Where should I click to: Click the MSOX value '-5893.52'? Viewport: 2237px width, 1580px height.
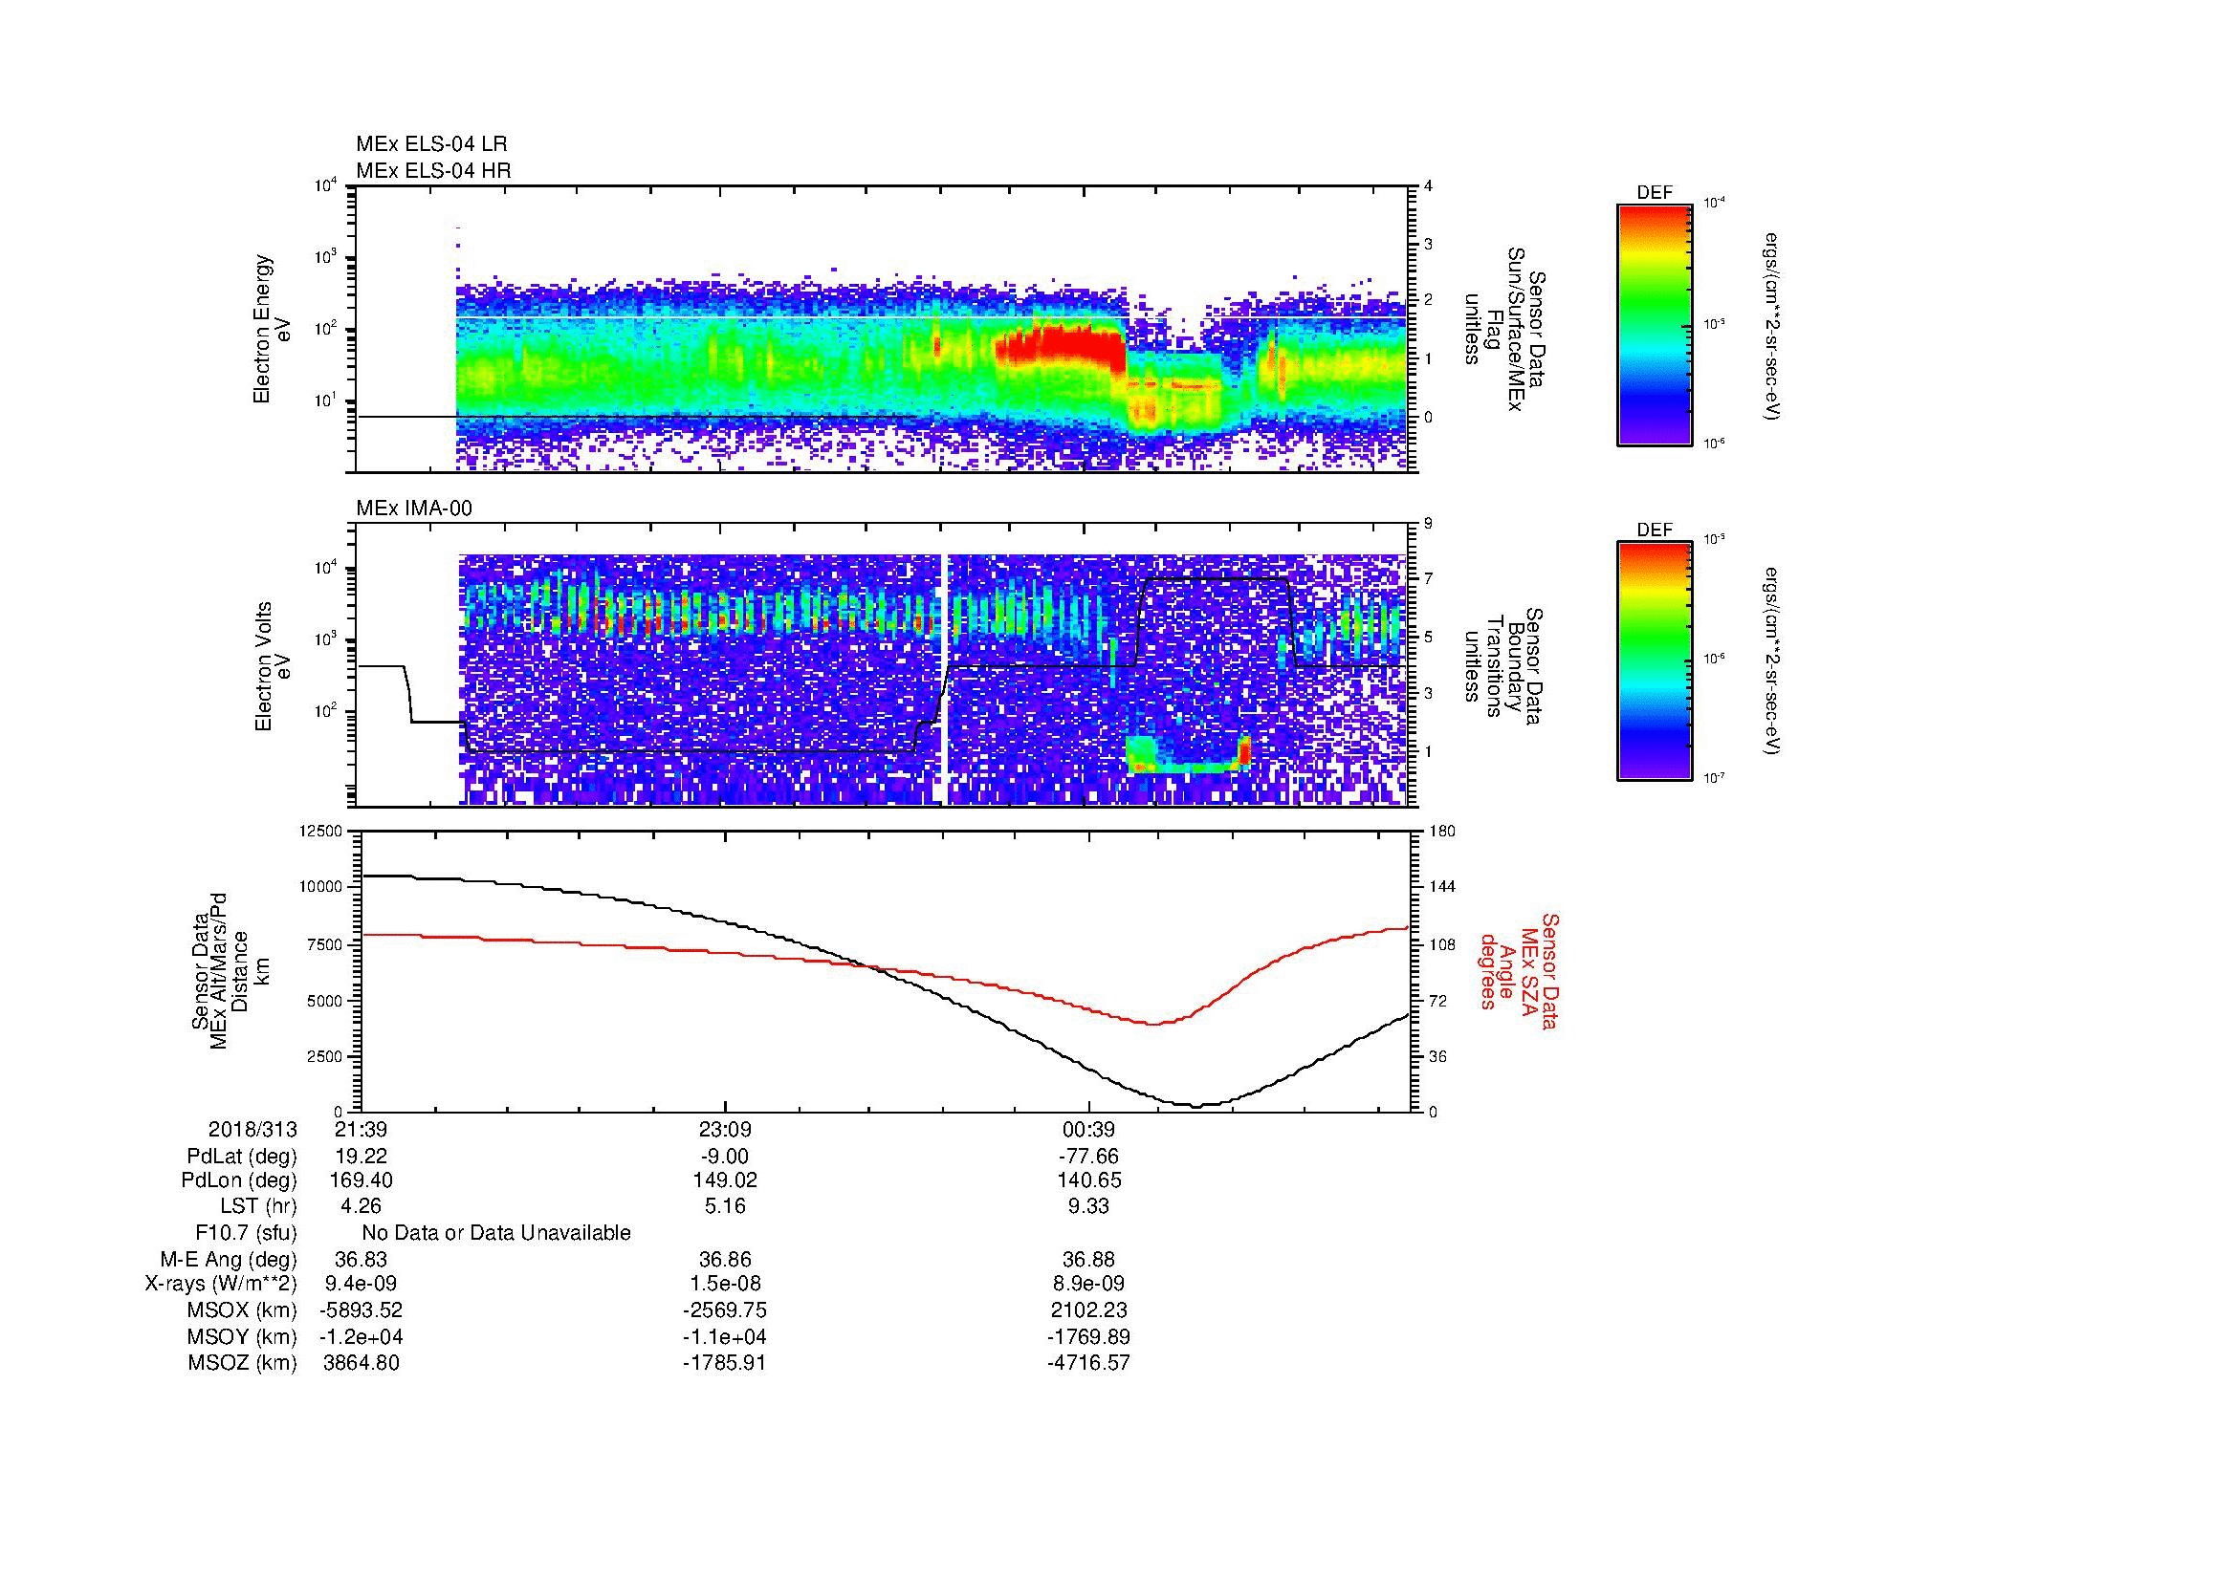pos(362,1310)
